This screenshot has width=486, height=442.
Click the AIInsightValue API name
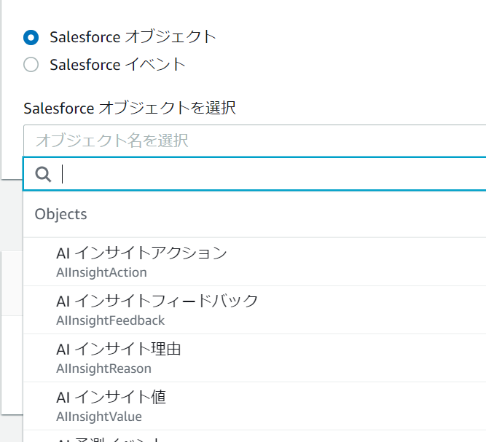coord(99,417)
